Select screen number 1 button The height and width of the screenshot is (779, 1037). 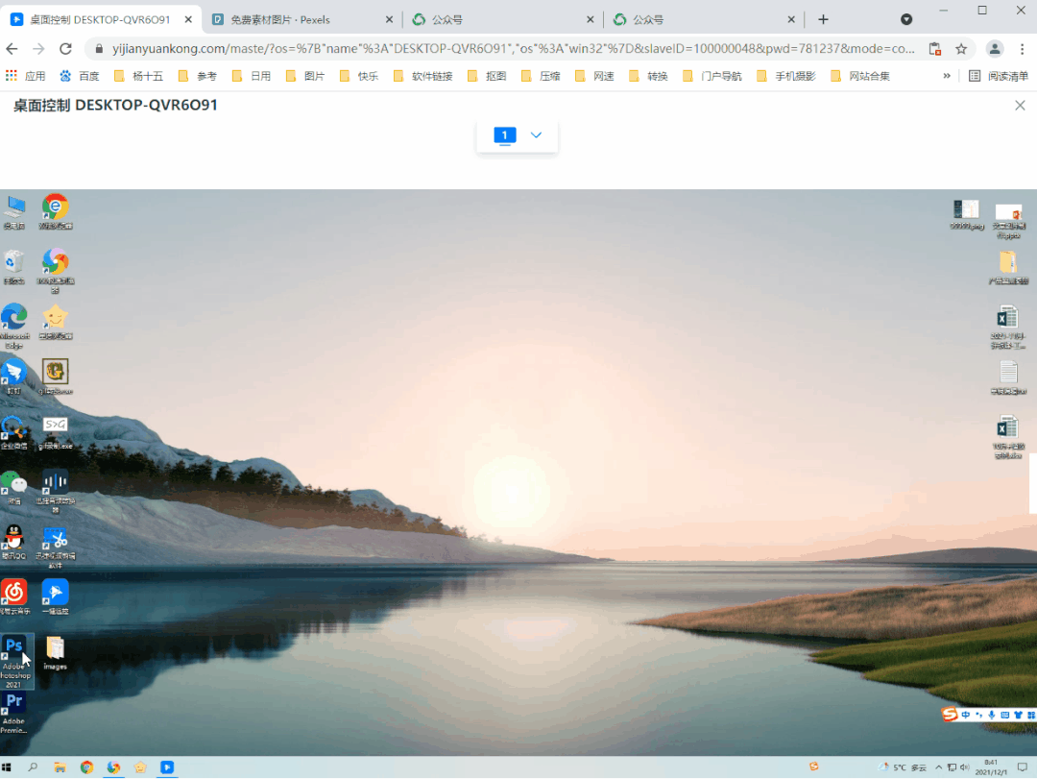(x=505, y=135)
